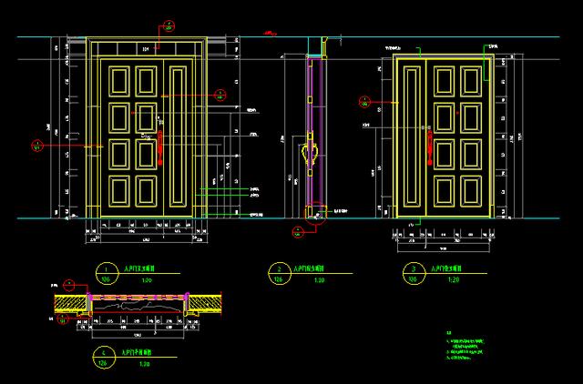Select red callout bubble below section 2 threshold
583x384 pixels.
click(x=298, y=232)
